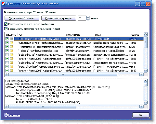Click size value 30183
Screen dimensions: 156x124
[x=133, y=55]
